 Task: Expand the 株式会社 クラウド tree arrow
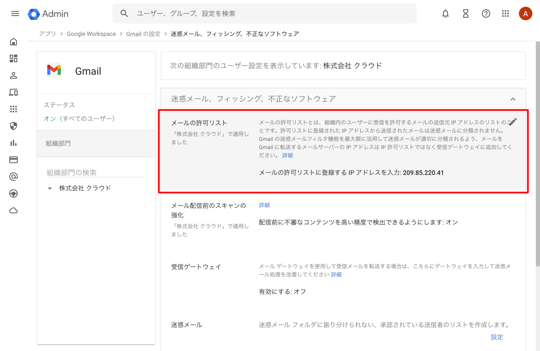point(50,188)
